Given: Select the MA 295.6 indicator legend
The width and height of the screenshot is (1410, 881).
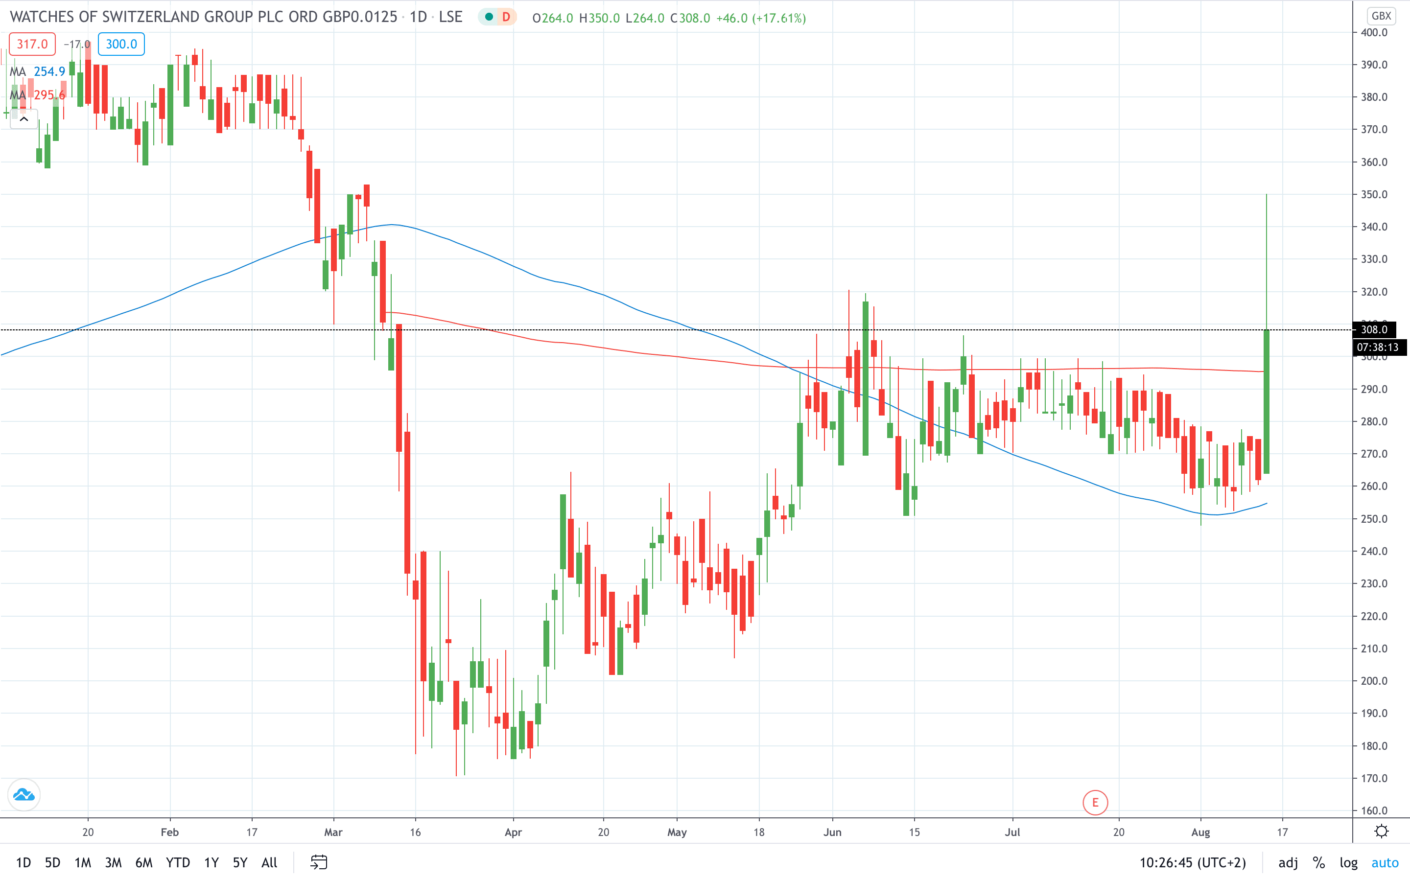Looking at the screenshot, I should coord(37,95).
